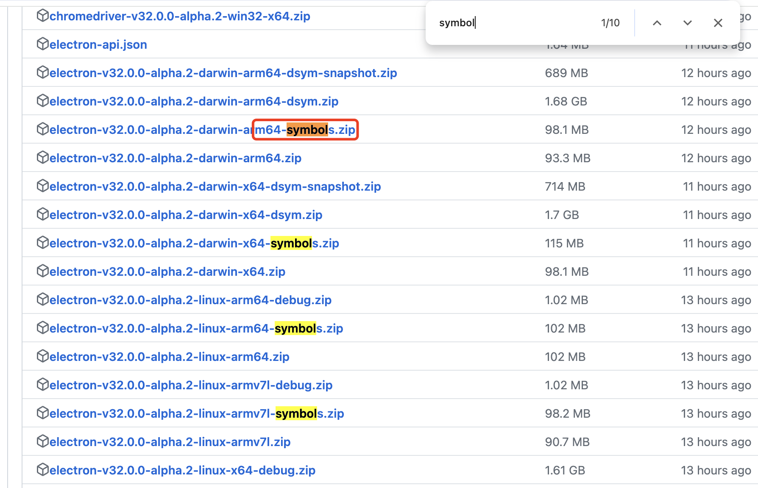This screenshot has height=488, width=758.
Task: Click the 689 MB file size
Action: click(x=566, y=73)
